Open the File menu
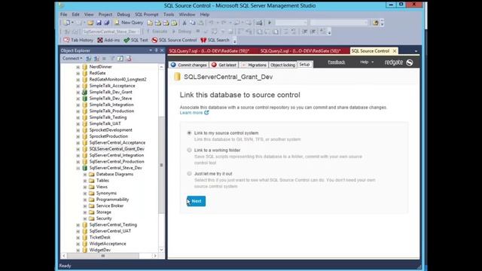Image resolution: width=482 pixels, height=271 pixels. click(63, 14)
